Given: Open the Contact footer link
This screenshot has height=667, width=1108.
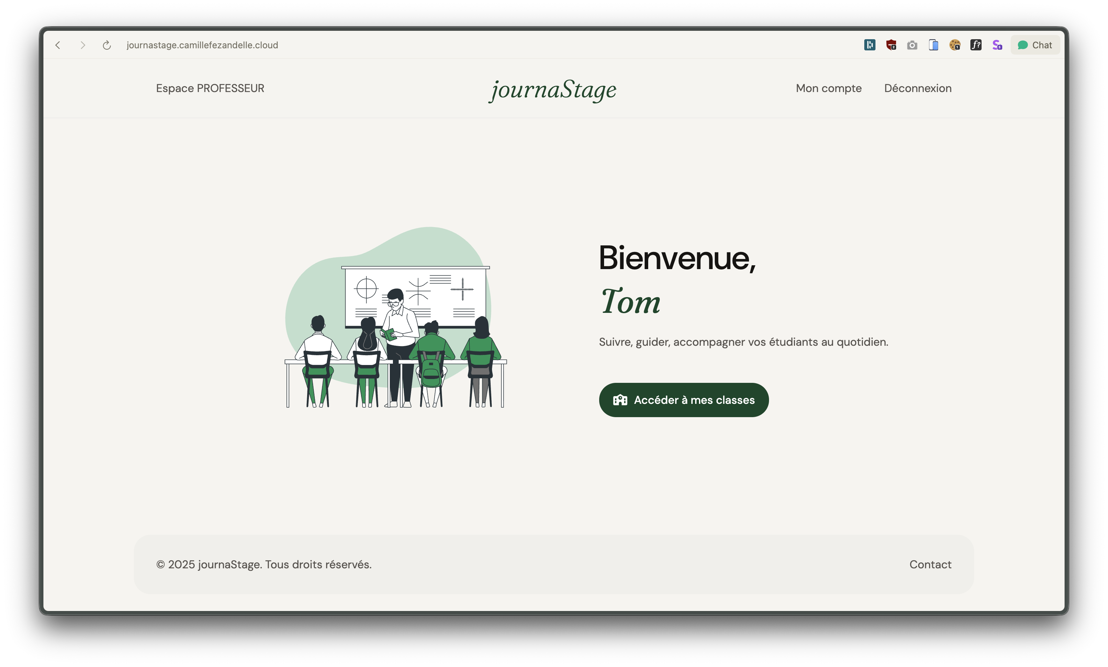Looking at the screenshot, I should click(930, 564).
